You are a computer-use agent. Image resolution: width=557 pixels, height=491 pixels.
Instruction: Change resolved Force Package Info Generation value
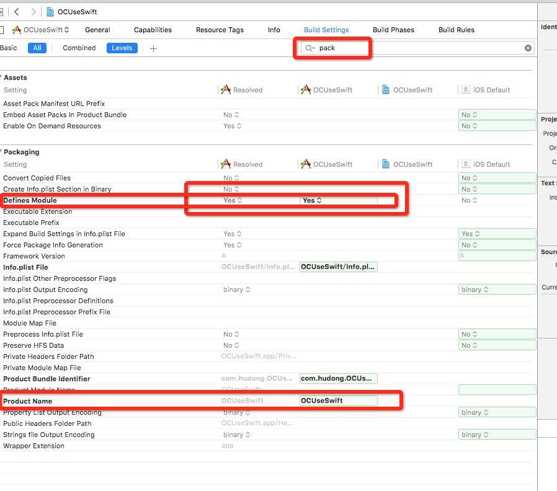click(232, 245)
